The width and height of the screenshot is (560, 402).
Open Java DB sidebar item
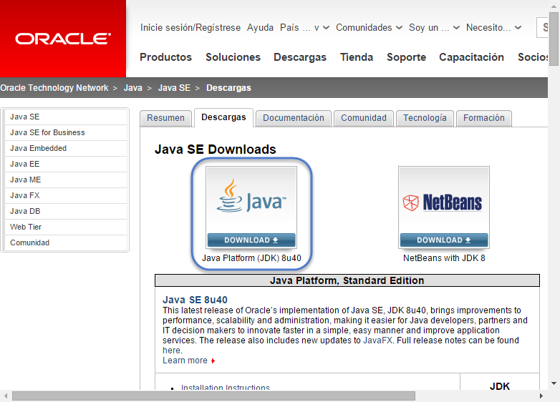point(65,211)
